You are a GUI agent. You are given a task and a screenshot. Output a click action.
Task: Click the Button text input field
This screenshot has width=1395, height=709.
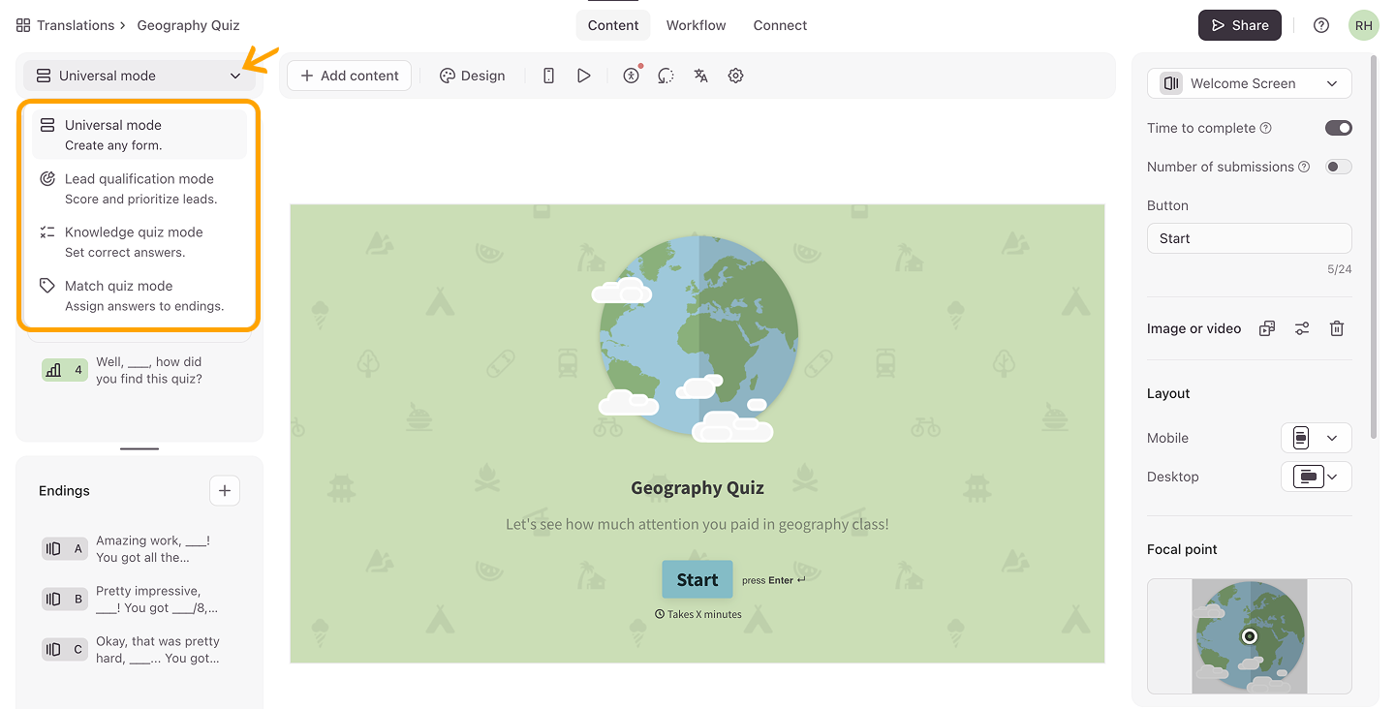[x=1249, y=238]
